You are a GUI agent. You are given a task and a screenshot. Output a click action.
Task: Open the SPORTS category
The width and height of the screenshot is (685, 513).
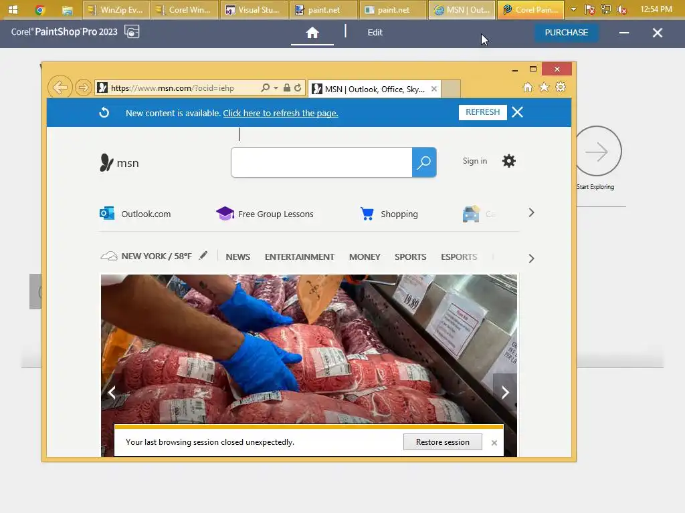point(410,257)
